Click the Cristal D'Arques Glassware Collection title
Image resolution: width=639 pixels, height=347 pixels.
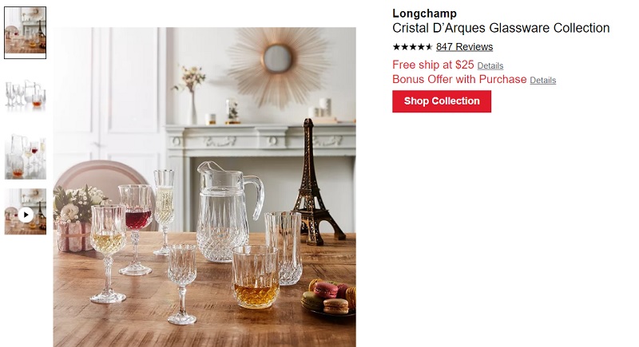[501, 28]
